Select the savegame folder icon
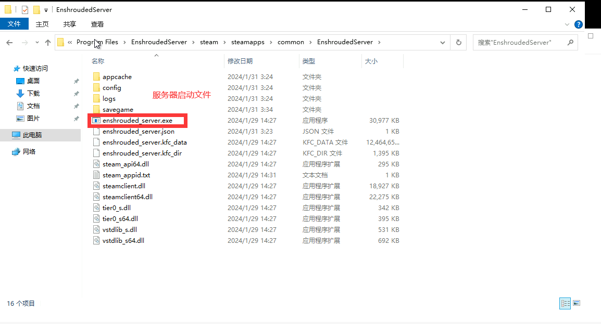601x324 pixels. point(96,109)
